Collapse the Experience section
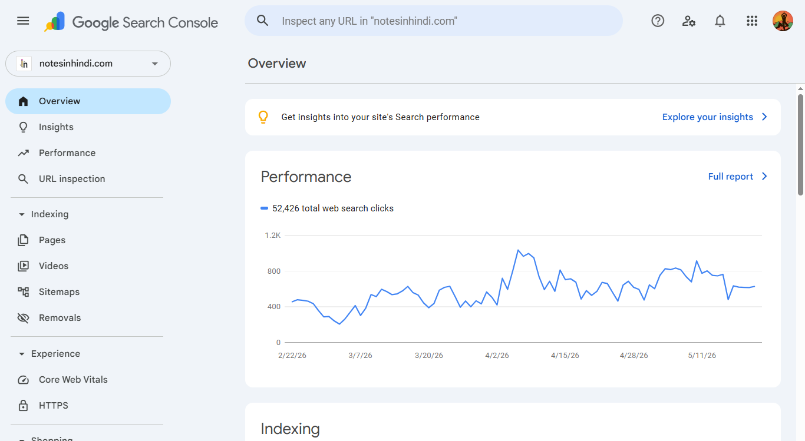 tap(22, 354)
